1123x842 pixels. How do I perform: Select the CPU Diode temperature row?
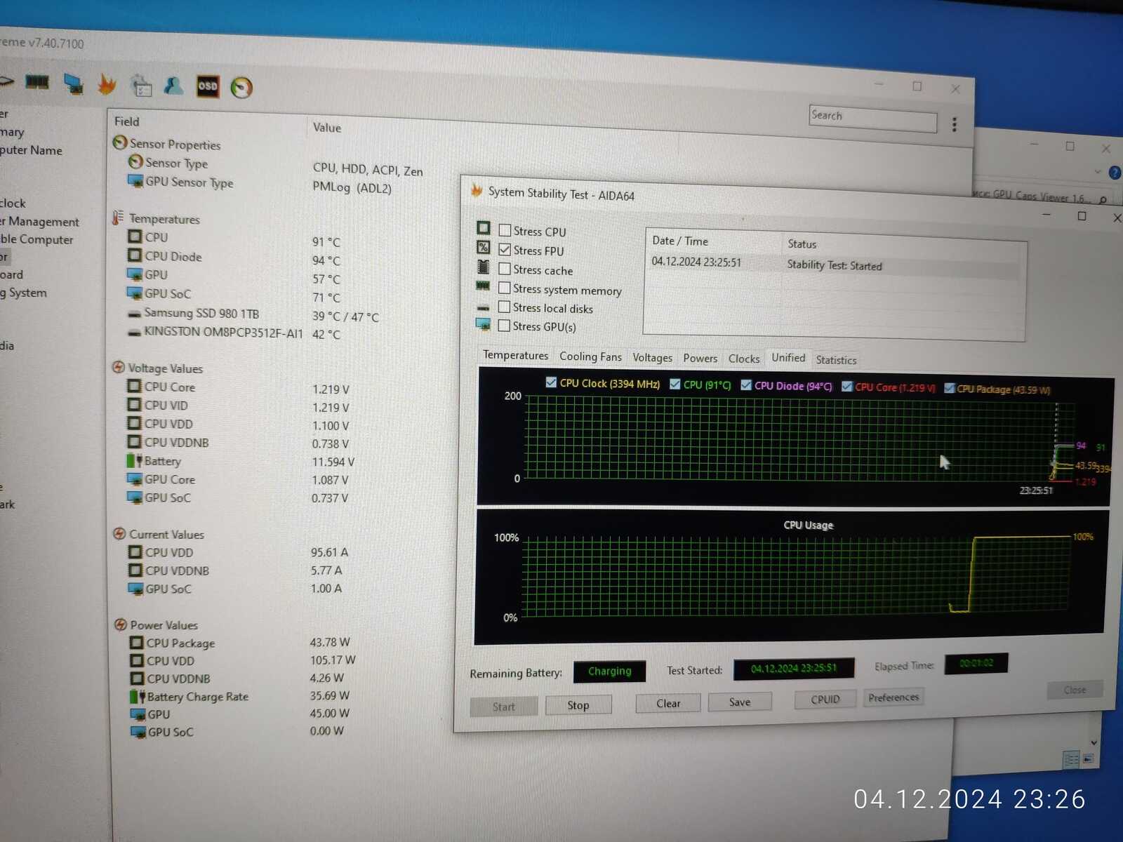pos(235,258)
